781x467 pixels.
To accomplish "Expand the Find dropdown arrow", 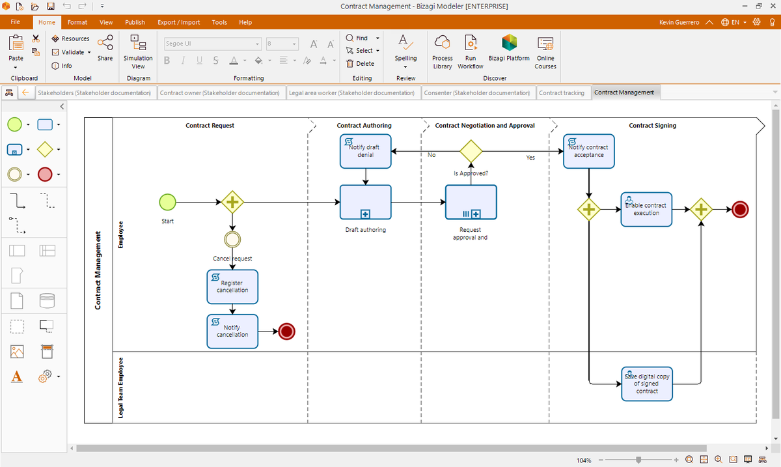I will pos(377,38).
